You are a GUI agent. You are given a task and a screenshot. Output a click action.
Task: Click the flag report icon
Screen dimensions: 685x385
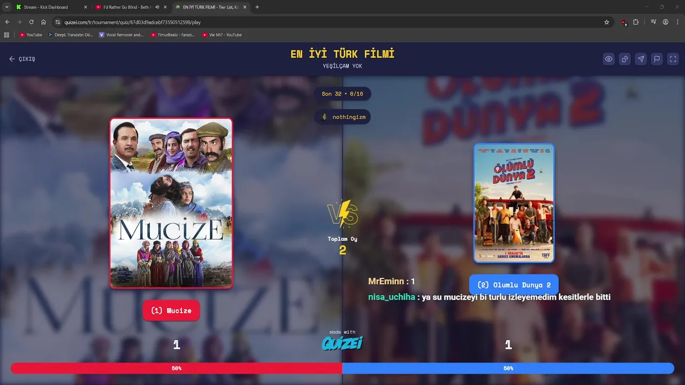tap(657, 59)
